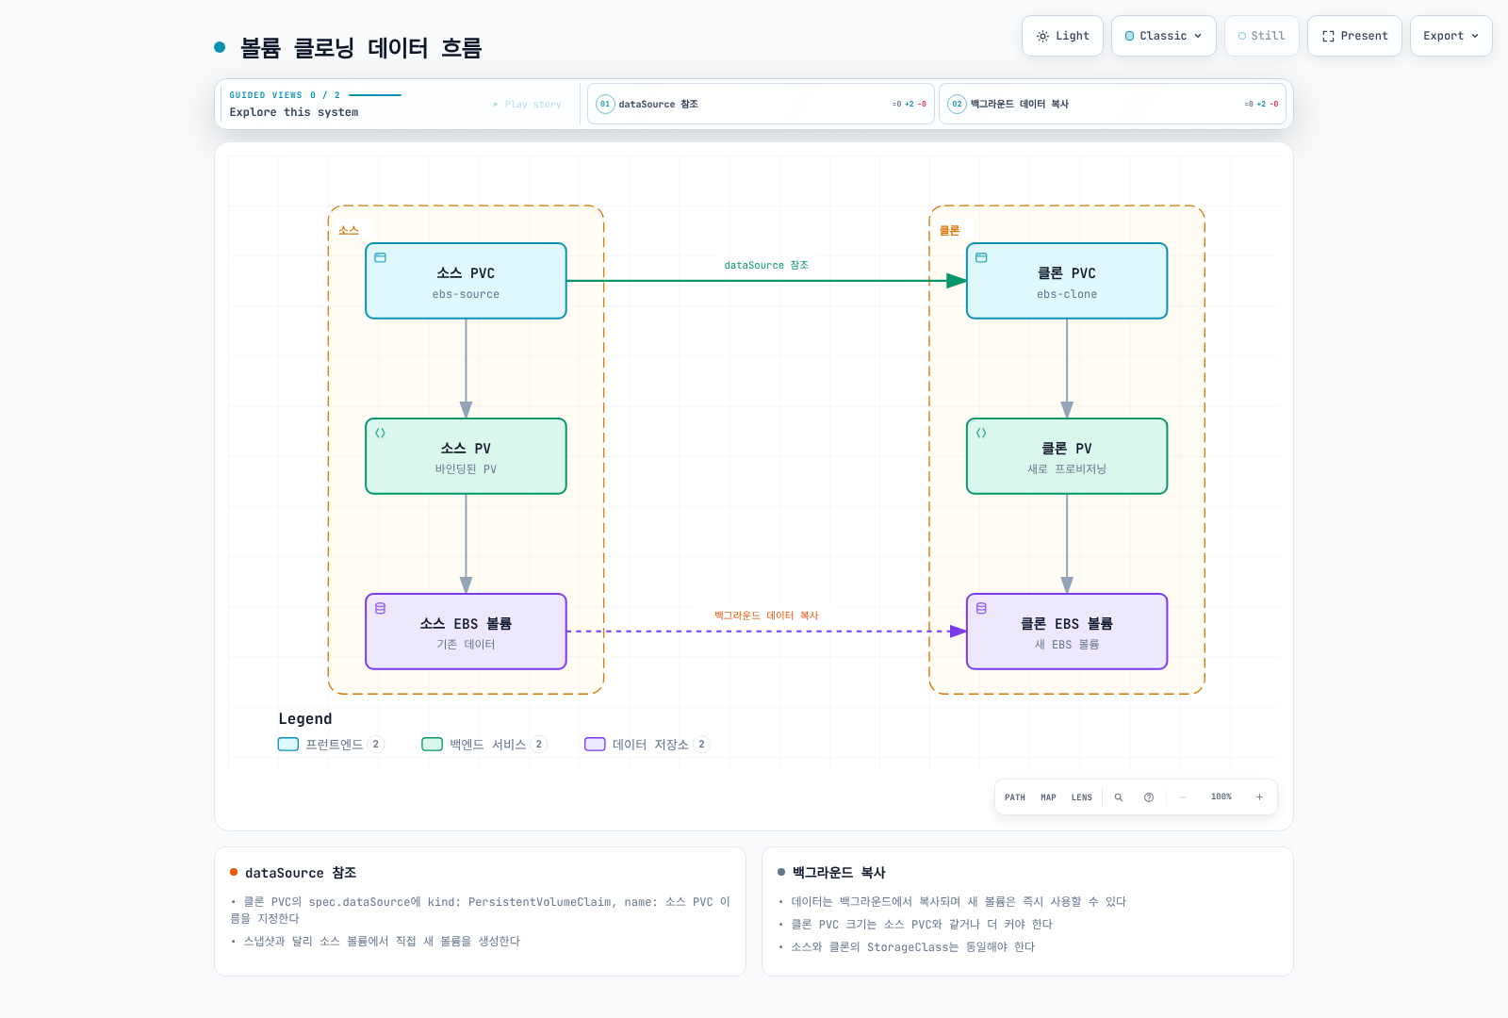This screenshot has height=1018, width=1508.
Task: Select the 클론 PVC node
Action: 1067,281
